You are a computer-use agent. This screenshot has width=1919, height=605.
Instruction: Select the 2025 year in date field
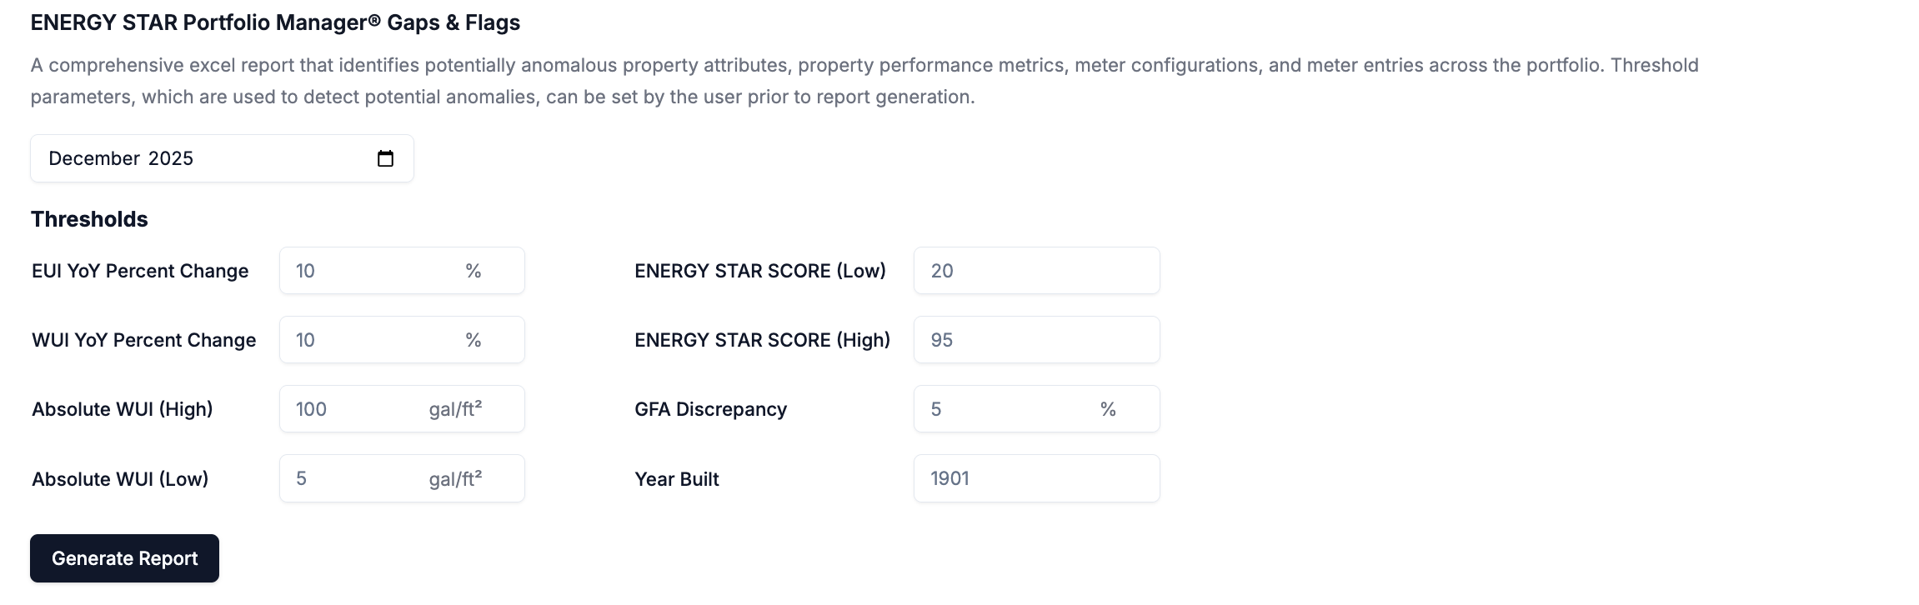click(171, 158)
